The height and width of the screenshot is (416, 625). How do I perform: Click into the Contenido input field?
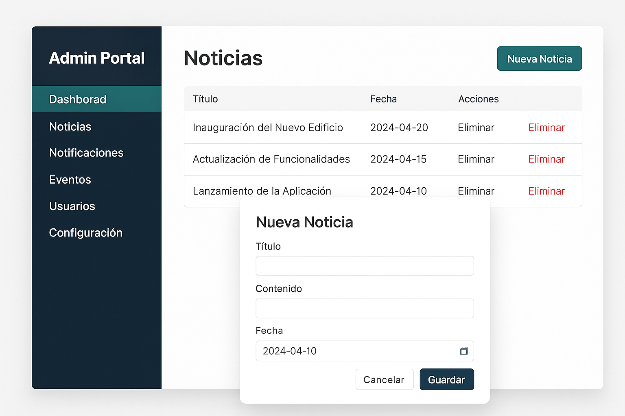click(x=364, y=308)
